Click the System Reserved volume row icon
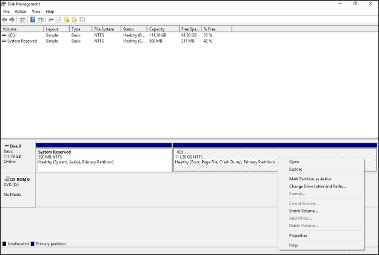 pyautogui.click(x=4, y=41)
